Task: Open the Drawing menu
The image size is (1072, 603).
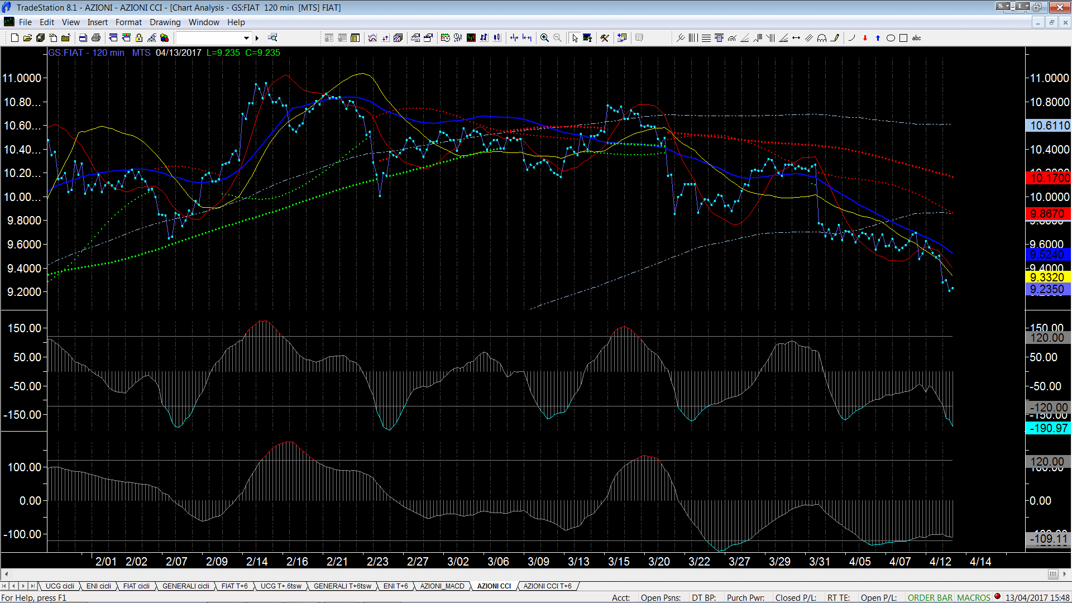Action: point(165,22)
